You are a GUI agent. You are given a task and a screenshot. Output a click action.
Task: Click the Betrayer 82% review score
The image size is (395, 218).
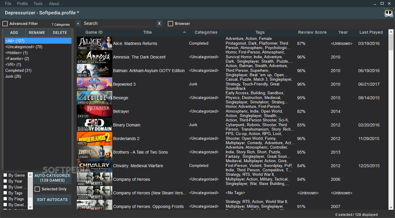click(x=301, y=111)
